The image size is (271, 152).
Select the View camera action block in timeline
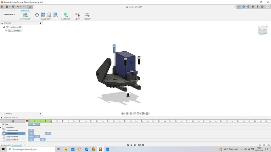pos(34,124)
